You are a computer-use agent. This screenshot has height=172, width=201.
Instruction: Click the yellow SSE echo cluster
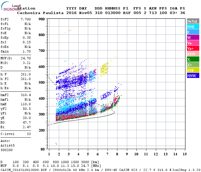point(105,69)
